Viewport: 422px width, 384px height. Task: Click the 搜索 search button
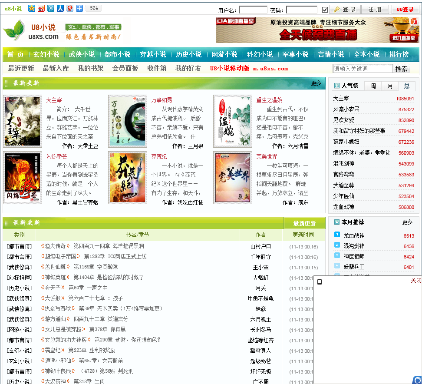(x=401, y=69)
